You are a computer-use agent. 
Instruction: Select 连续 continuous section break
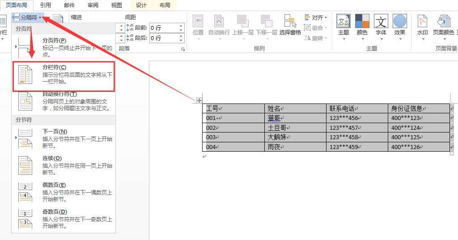pyautogui.click(x=64, y=166)
